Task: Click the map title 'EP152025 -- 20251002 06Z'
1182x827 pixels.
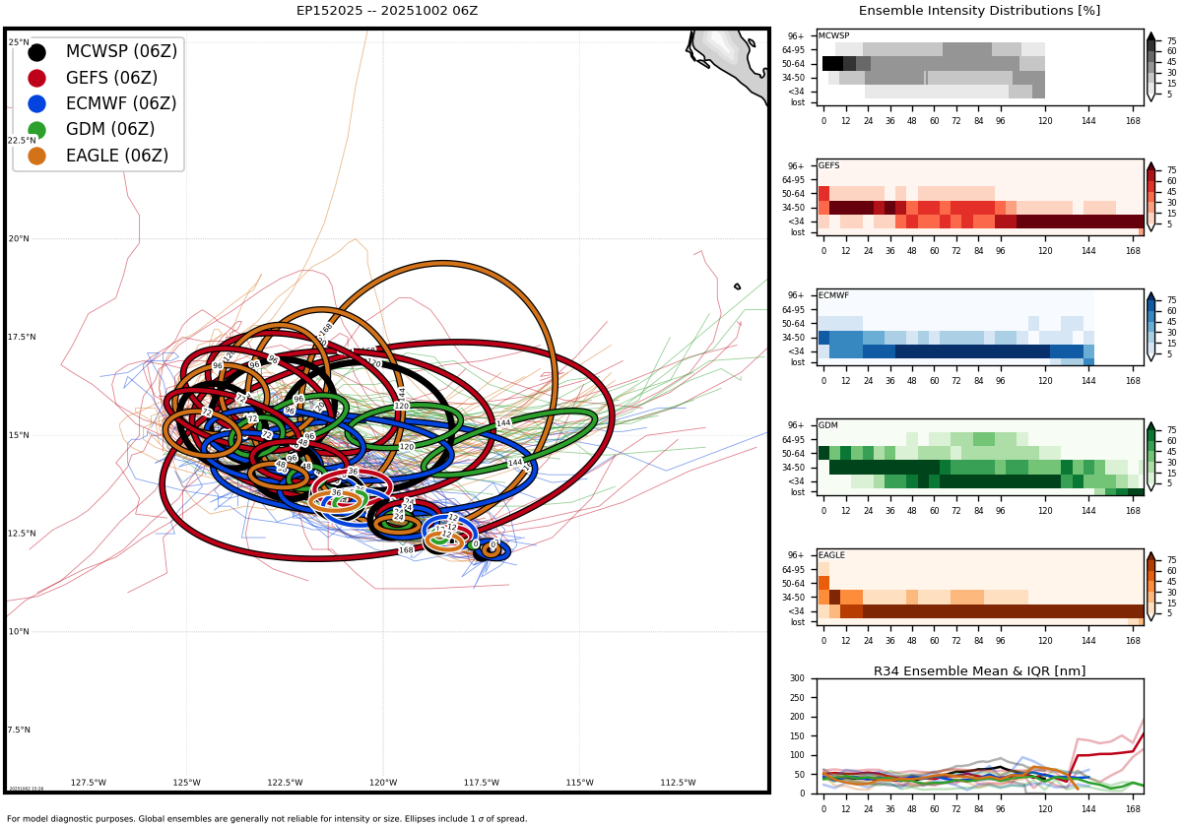Action: 387,11
